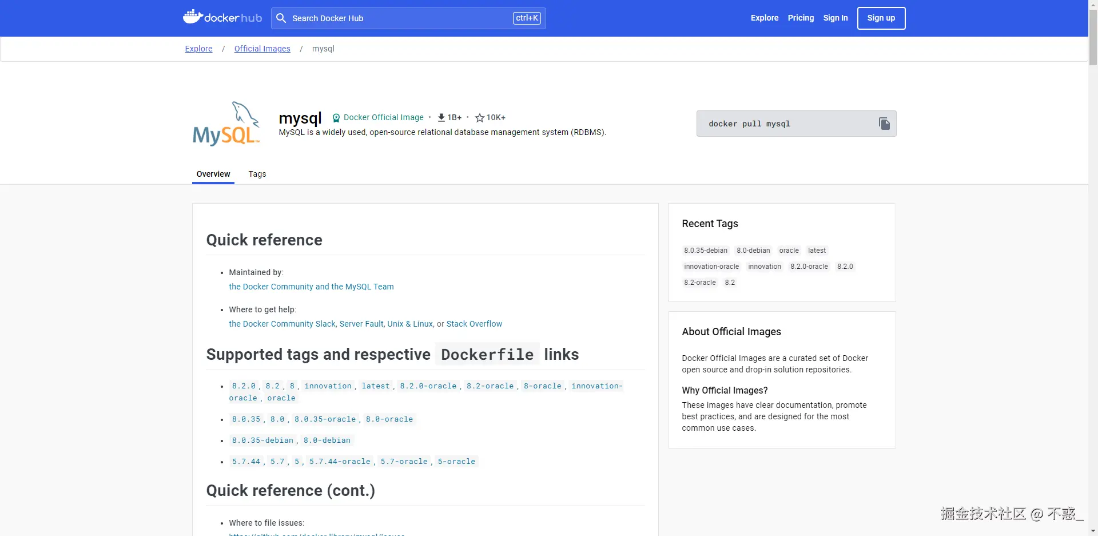
Task: Click the 5.7.44 Dockerfile tag link
Action: click(246, 462)
